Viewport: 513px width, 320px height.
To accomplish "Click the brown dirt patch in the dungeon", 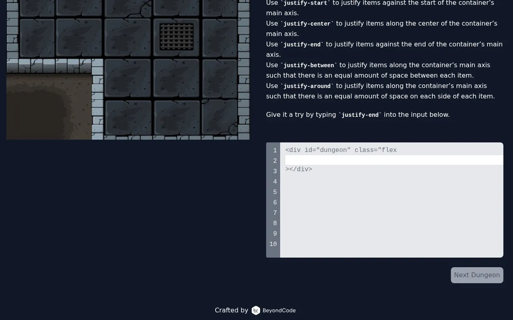I will tap(49, 106).
